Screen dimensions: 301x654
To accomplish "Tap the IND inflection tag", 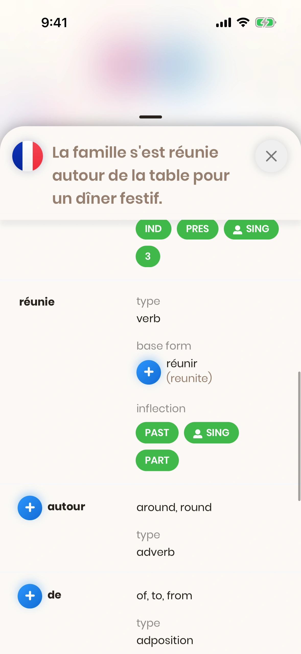I will coord(153,229).
